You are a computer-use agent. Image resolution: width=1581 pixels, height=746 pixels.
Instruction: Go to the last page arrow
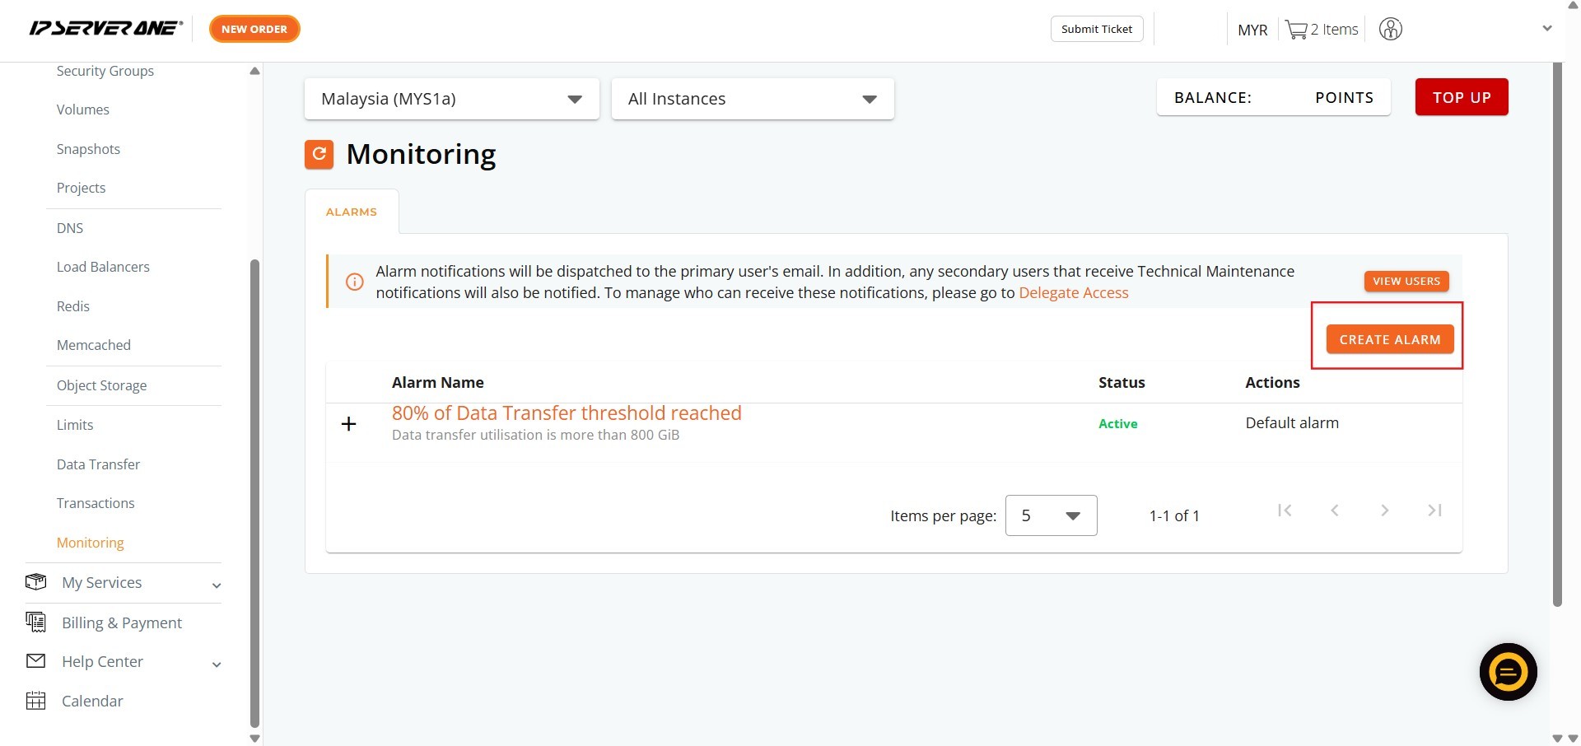tap(1434, 511)
